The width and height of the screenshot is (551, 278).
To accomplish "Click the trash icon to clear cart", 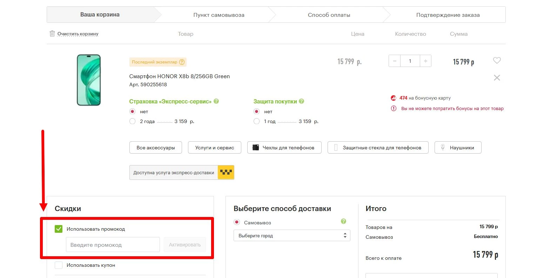I will tap(52, 34).
